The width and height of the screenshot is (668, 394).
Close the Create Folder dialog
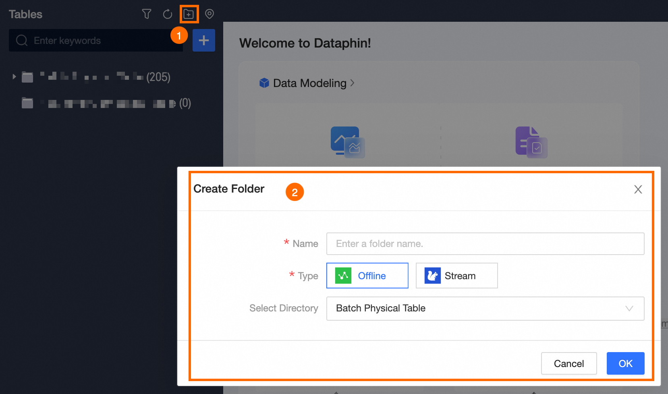(638, 189)
